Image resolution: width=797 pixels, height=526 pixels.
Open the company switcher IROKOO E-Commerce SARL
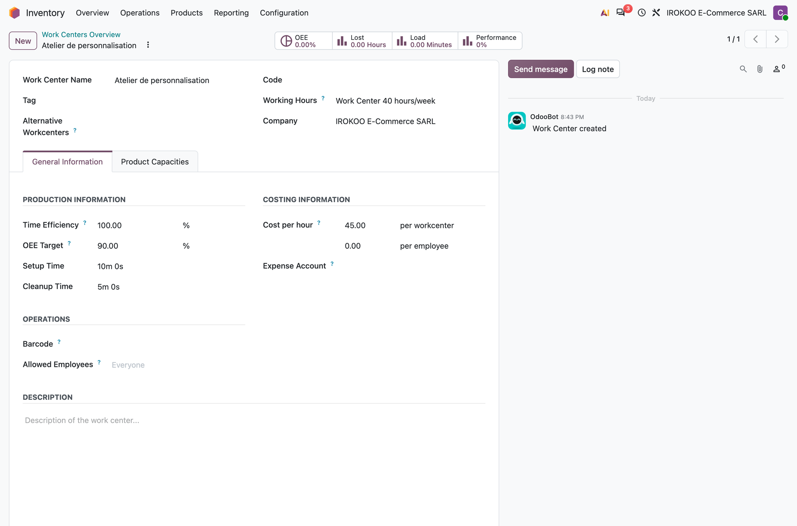[x=716, y=13]
